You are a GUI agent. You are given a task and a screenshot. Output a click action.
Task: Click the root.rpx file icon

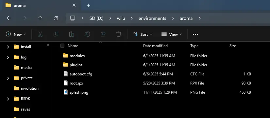tap(66, 83)
